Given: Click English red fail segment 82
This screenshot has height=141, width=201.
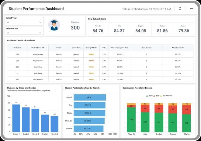Looking at the screenshot, I should [x=159, y=109].
